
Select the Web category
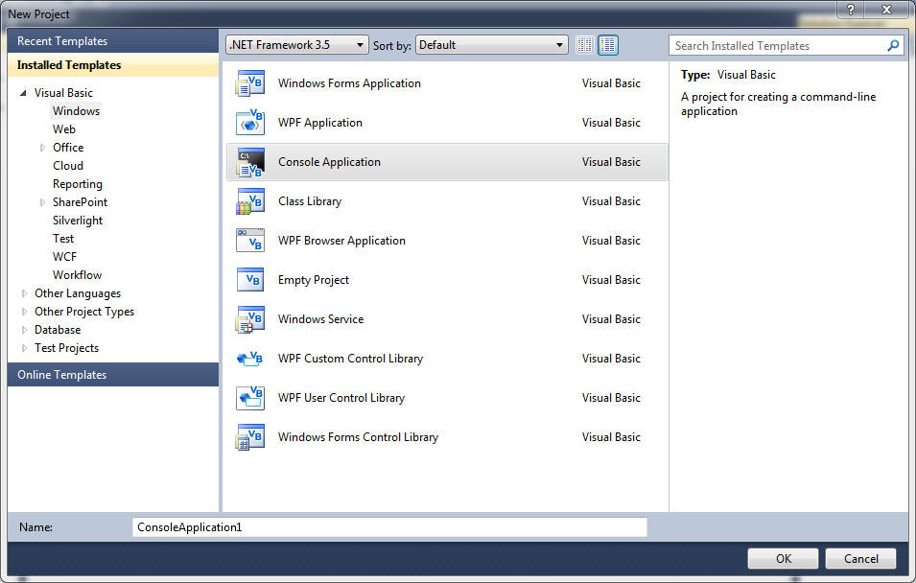pos(64,129)
